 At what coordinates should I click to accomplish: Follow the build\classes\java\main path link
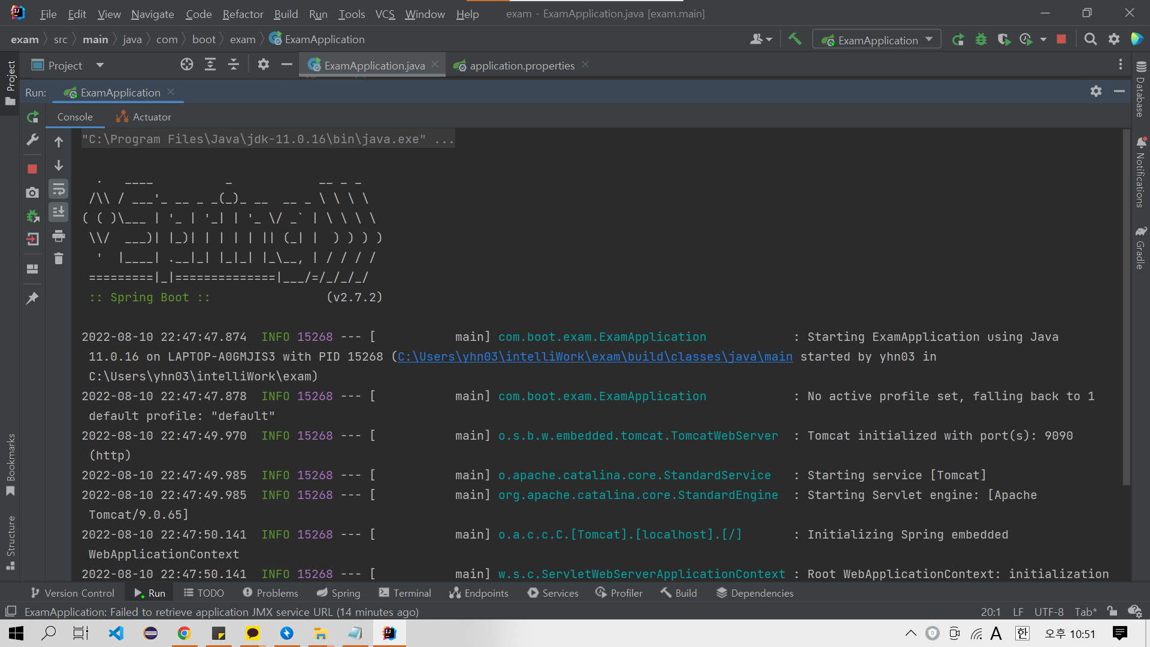(x=595, y=356)
